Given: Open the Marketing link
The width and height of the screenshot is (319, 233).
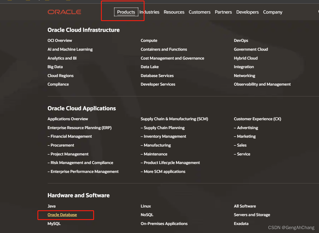Looking at the screenshot, I should (245, 136).
